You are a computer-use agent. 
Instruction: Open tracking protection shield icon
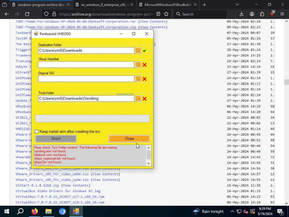pyautogui.click(x=46, y=14)
